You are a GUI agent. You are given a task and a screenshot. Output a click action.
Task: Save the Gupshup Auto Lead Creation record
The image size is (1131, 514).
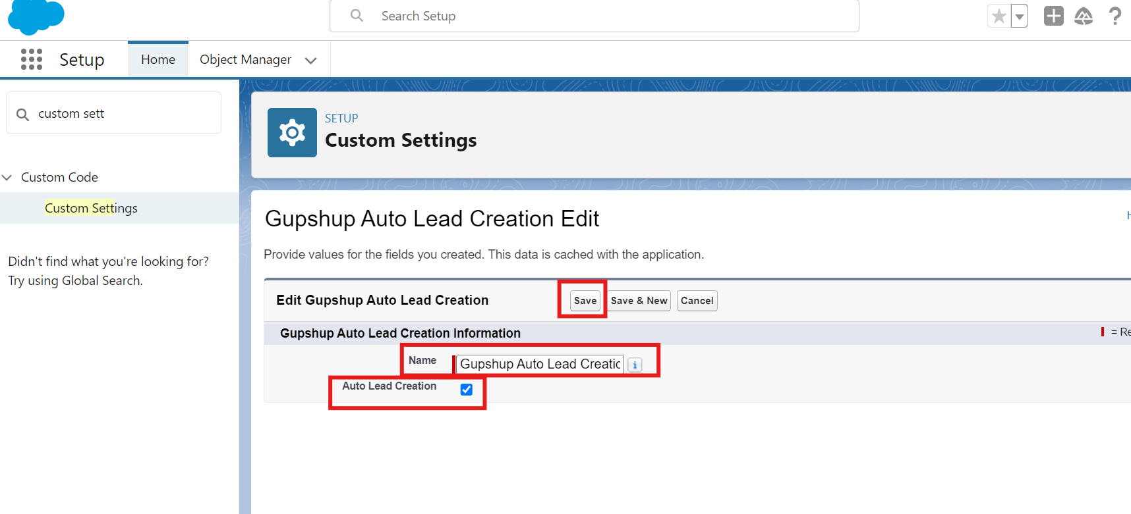(x=585, y=301)
